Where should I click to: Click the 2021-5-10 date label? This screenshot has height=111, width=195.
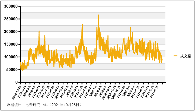[135, 92]
